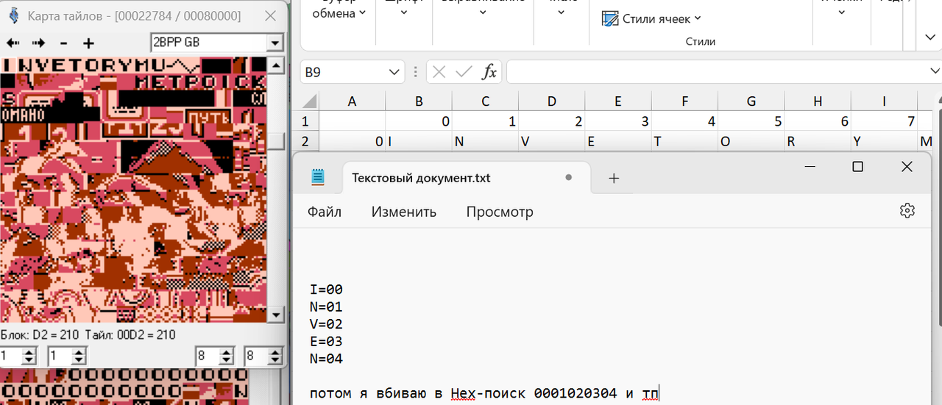Expand the Cells group chevron in Excel ribbon
Screen dimensions: 942x405
pyautogui.click(x=841, y=13)
